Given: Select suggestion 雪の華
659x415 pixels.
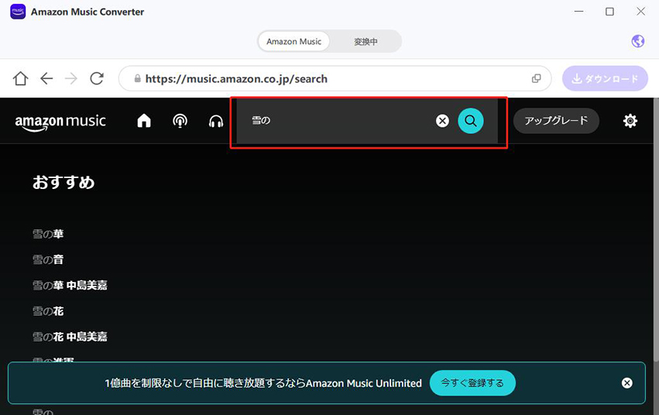Looking at the screenshot, I should pyautogui.click(x=48, y=234).
